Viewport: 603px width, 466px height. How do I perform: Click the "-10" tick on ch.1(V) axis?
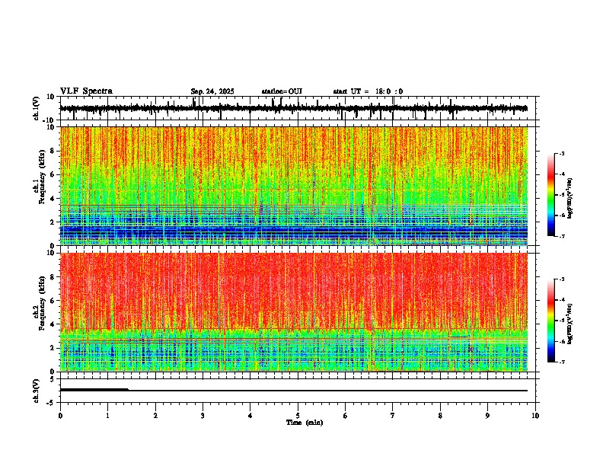pos(49,120)
